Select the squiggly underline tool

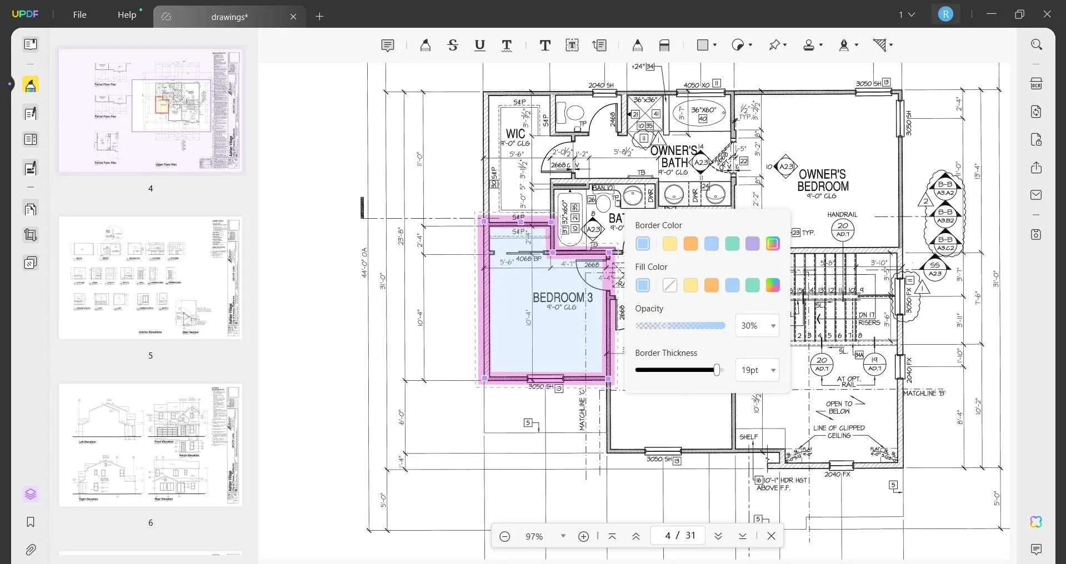(x=507, y=46)
